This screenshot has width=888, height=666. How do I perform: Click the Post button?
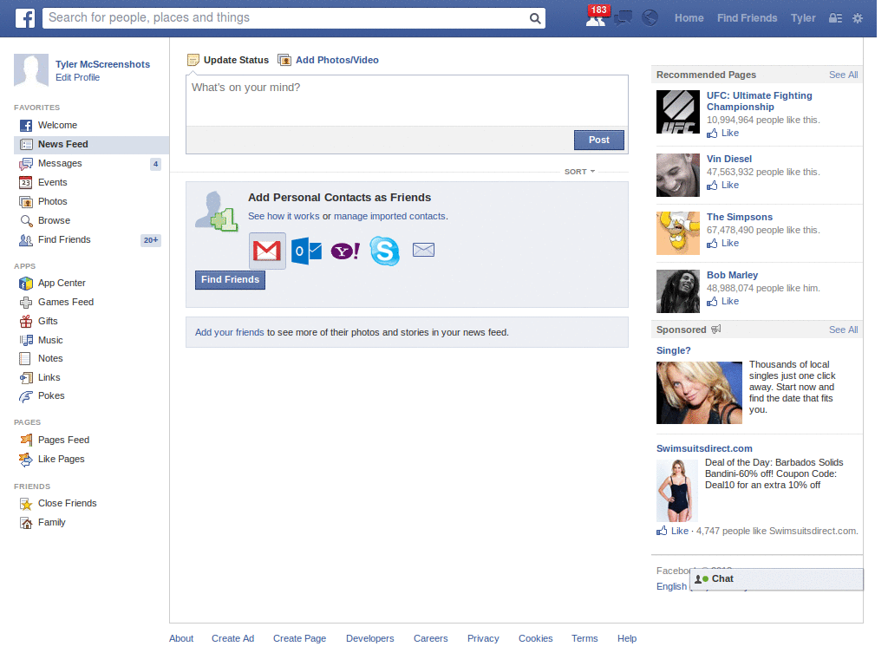click(x=598, y=140)
